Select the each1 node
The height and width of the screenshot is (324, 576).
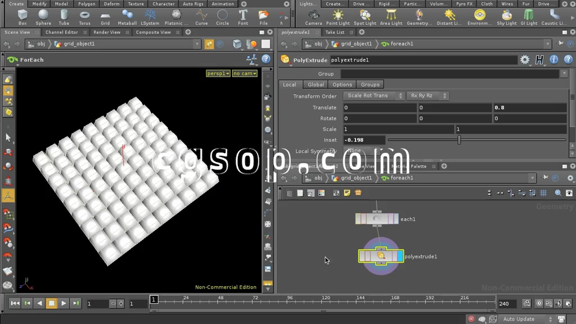pos(377,219)
